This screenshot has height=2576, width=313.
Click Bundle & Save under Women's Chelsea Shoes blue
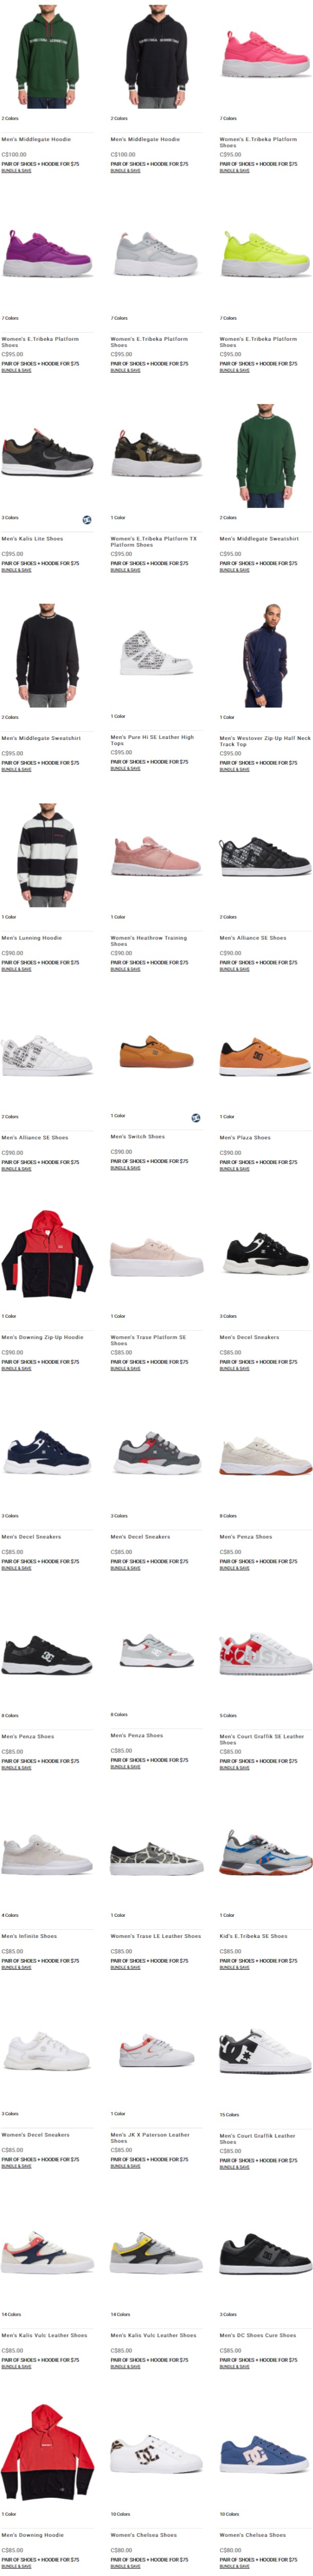pyautogui.click(x=235, y=2565)
